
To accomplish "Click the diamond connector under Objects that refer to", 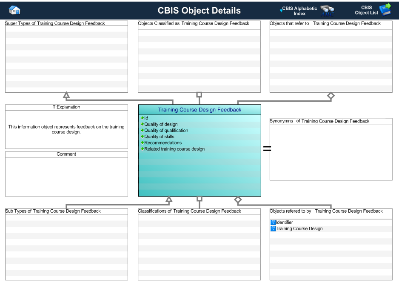I will pos(331,96).
